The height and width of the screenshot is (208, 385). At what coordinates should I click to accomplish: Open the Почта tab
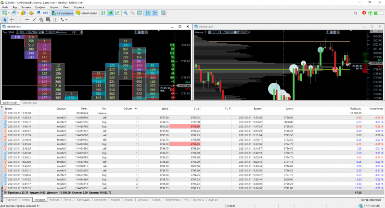click(68, 200)
